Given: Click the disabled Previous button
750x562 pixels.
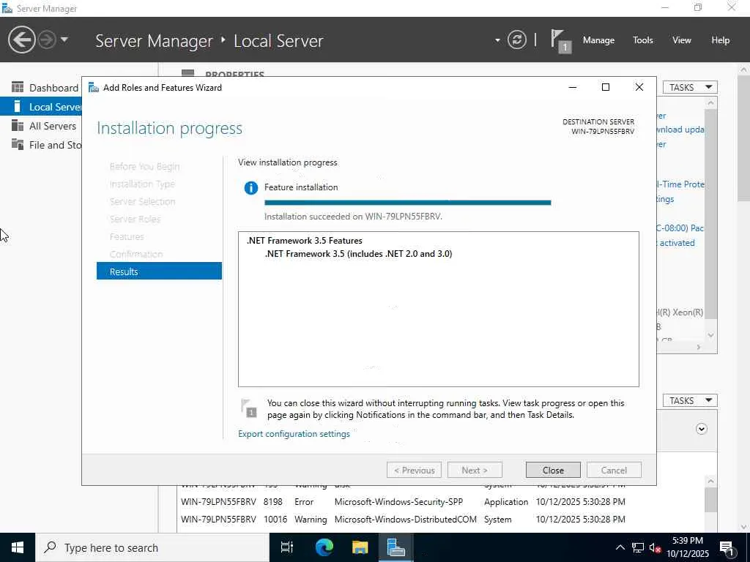Looking at the screenshot, I should 415,471.
